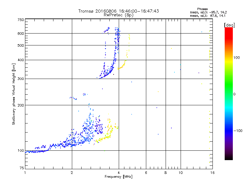Click the y-axis tick label '400'
The image size is (250, 188).
(x=21, y=60)
